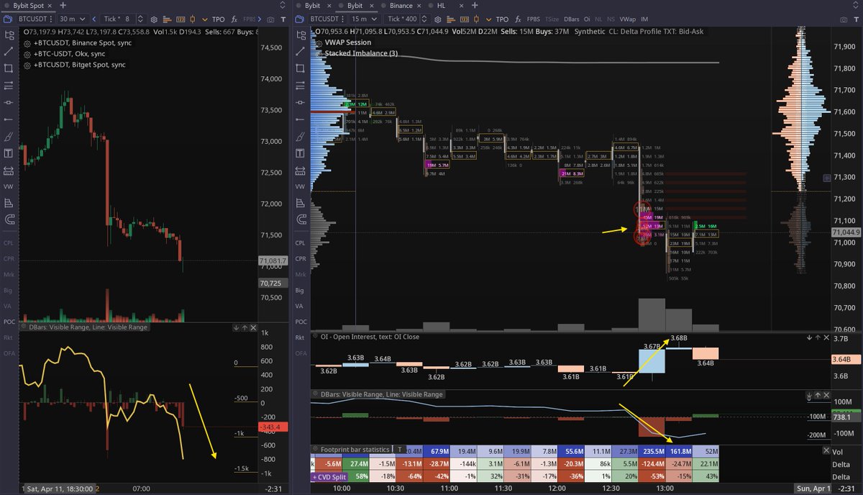This screenshot has width=863, height=495.
Task: Click the TPO button in right chart toolbar
Action: tap(502, 19)
